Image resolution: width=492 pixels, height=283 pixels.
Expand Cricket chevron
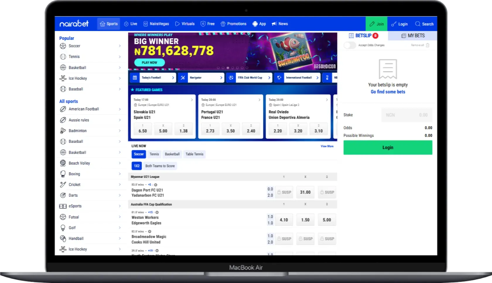(120, 185)
